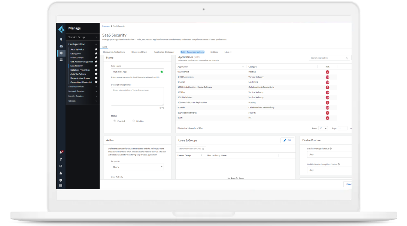Screen dimensions: 407x226
Task: Switch to the Application Dictionary tab
Action: 164,52
